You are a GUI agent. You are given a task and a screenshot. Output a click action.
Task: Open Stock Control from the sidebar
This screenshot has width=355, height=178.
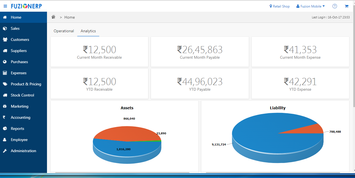tap(22, 95)
